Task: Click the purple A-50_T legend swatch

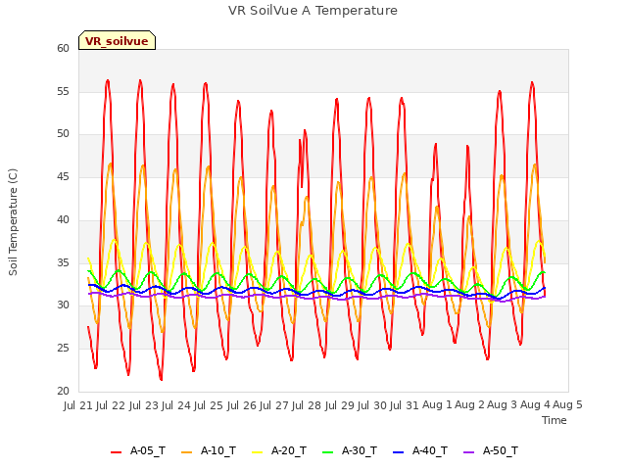Action: [469, 452]
